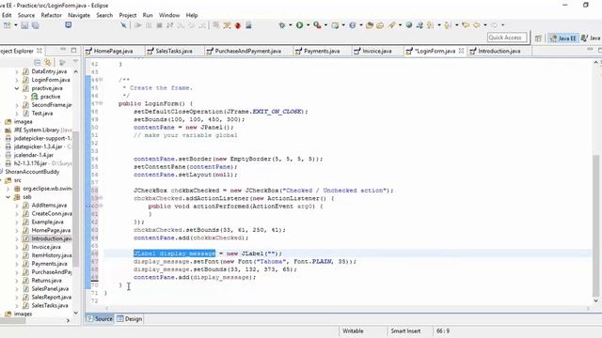
Task: Expand the DataEntry.java tree node
Action: [x=17, y=71]
